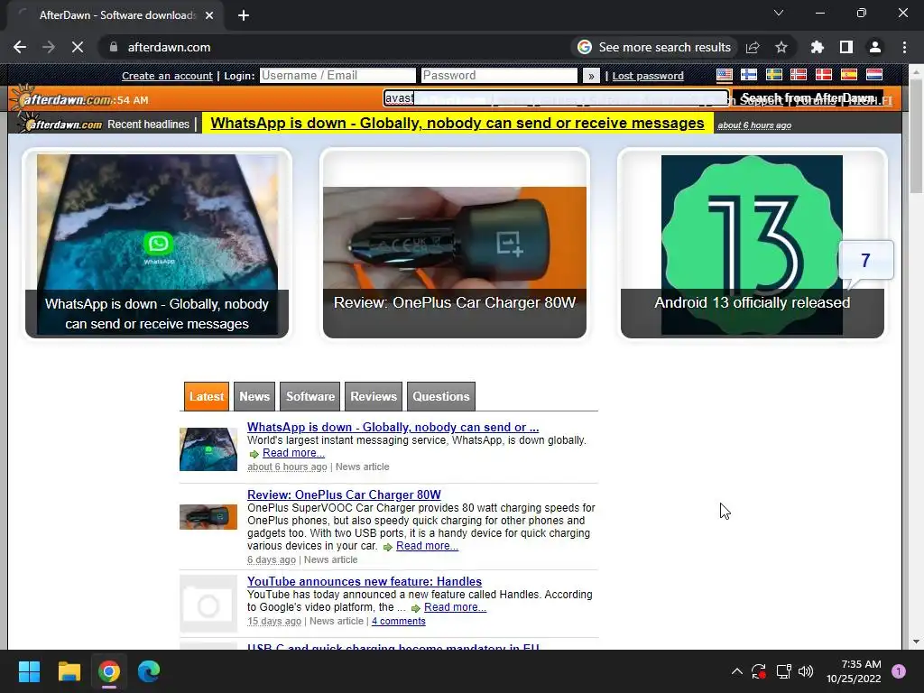Select the Latest tab
The height and width of the screenshot is (693, 924).
[207, 397]
